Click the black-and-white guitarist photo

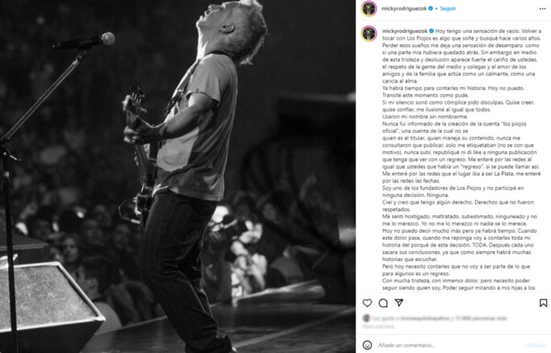[178, 176]
